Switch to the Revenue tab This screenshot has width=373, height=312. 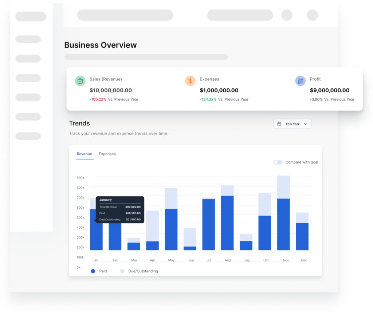tap(85, 154)
